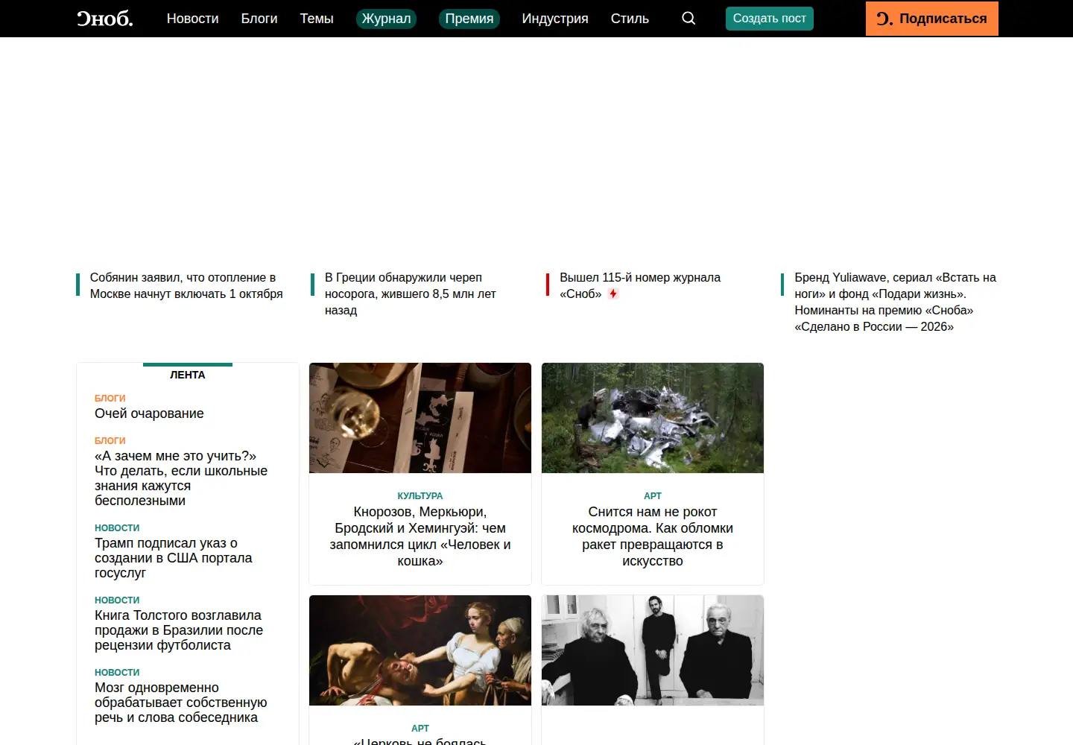Open the Блоги menu item
The height and width of the screenshot is (745, 1073).
tap(259, 19)
